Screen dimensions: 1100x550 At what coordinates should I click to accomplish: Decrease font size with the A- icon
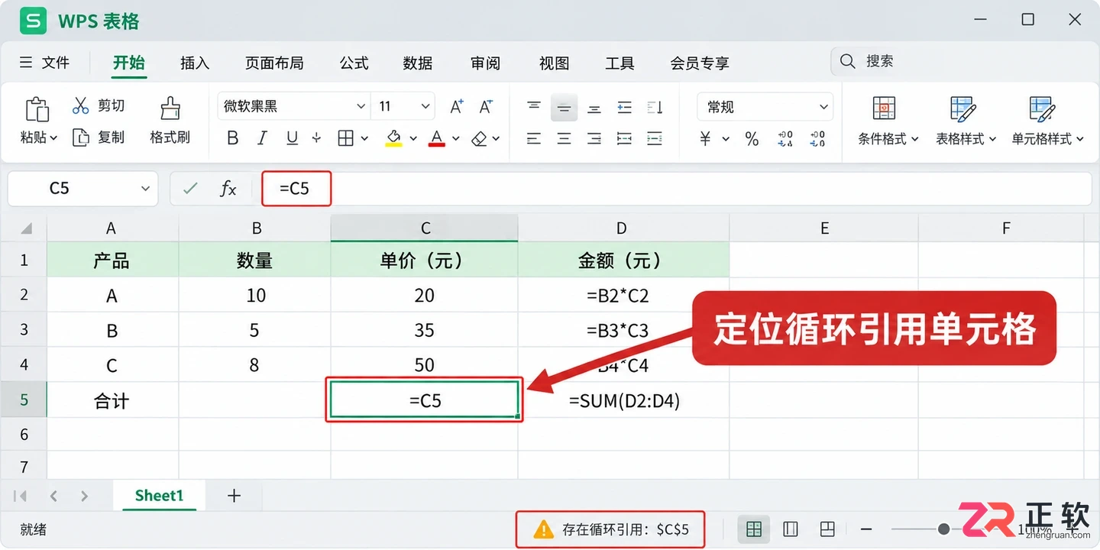486,107
